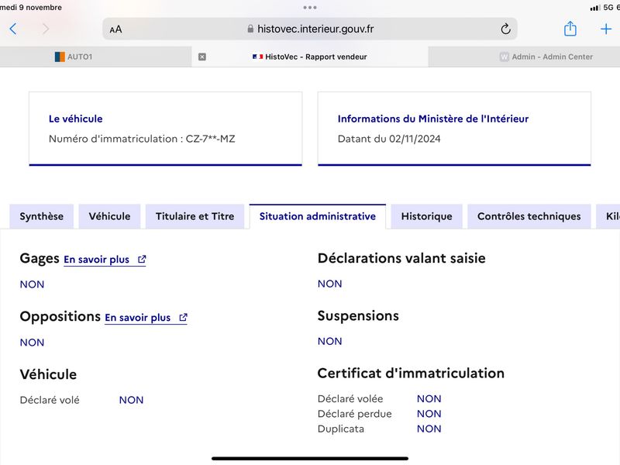620x465 pixels.
Task: Click the NON value under Gages
Action: point(32,284)
